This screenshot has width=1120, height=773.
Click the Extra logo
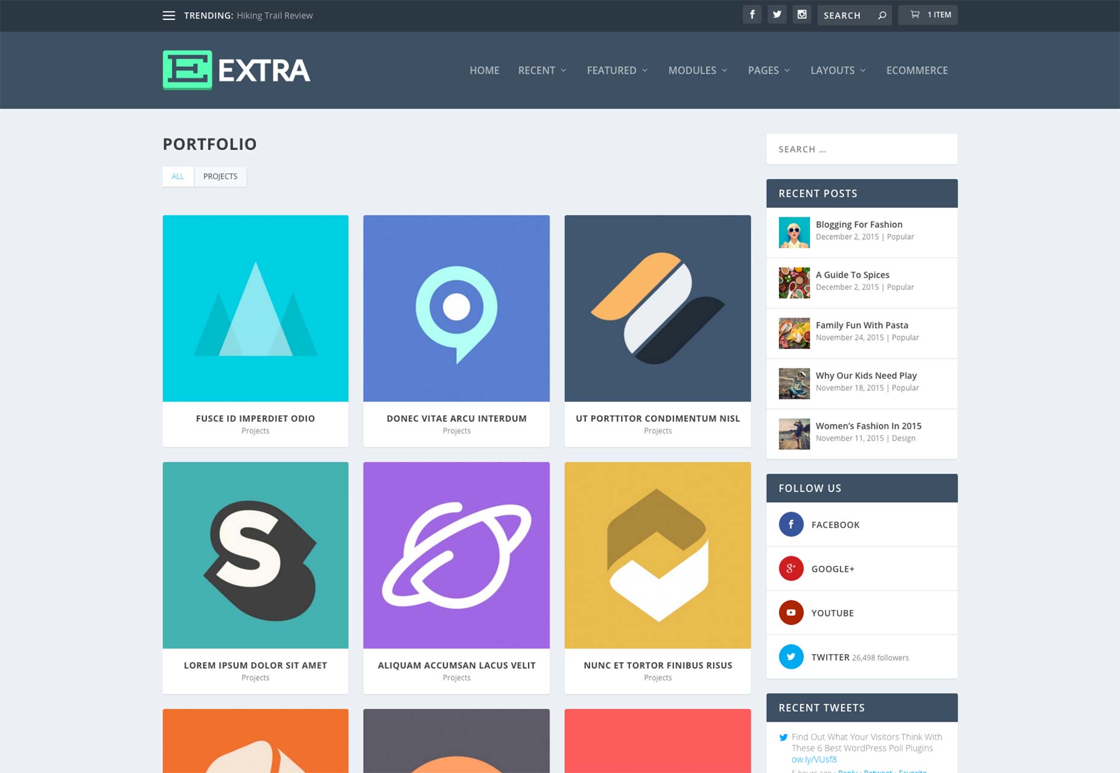237,70
